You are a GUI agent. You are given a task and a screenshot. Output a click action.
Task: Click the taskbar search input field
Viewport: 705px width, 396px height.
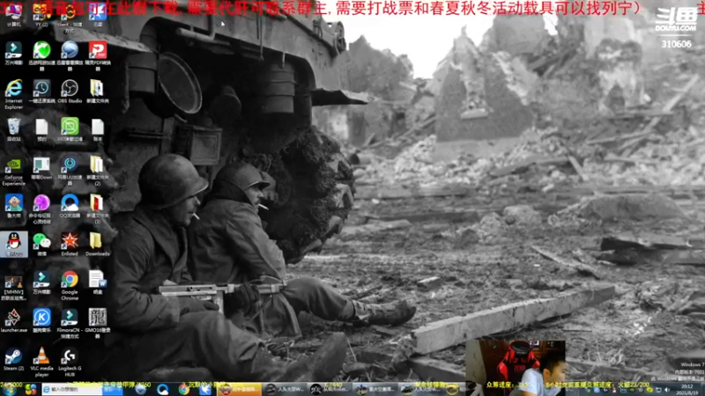(72, 389)
